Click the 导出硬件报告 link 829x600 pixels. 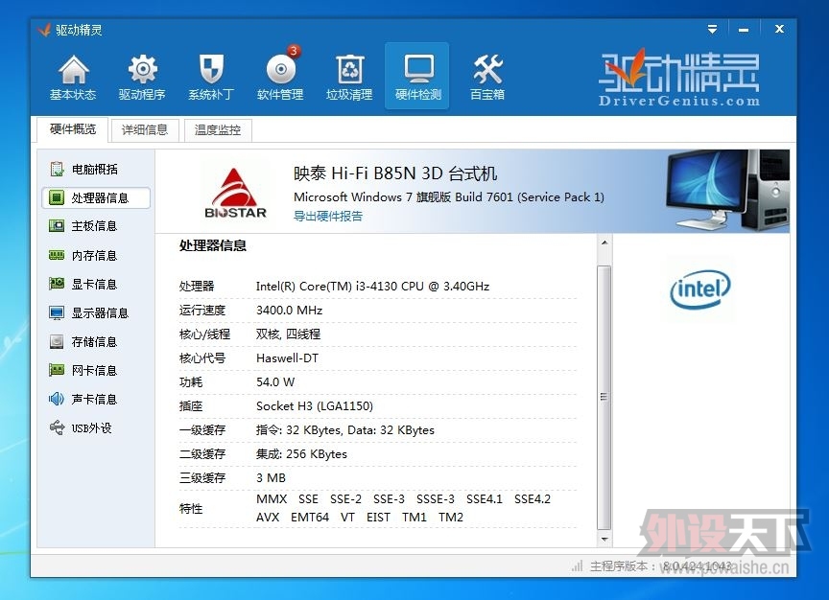click(328, 216)
